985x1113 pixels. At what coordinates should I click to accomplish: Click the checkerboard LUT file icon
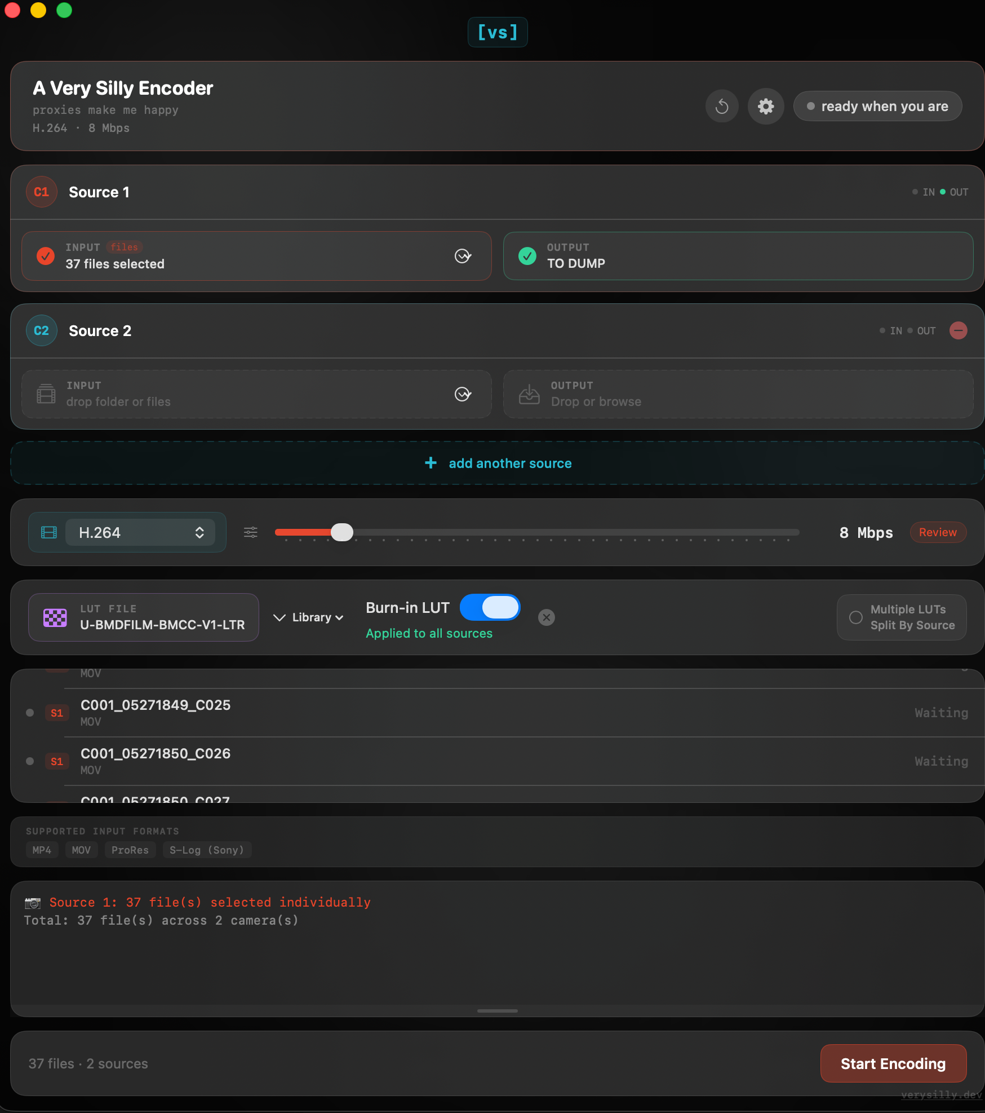[54, 617]
